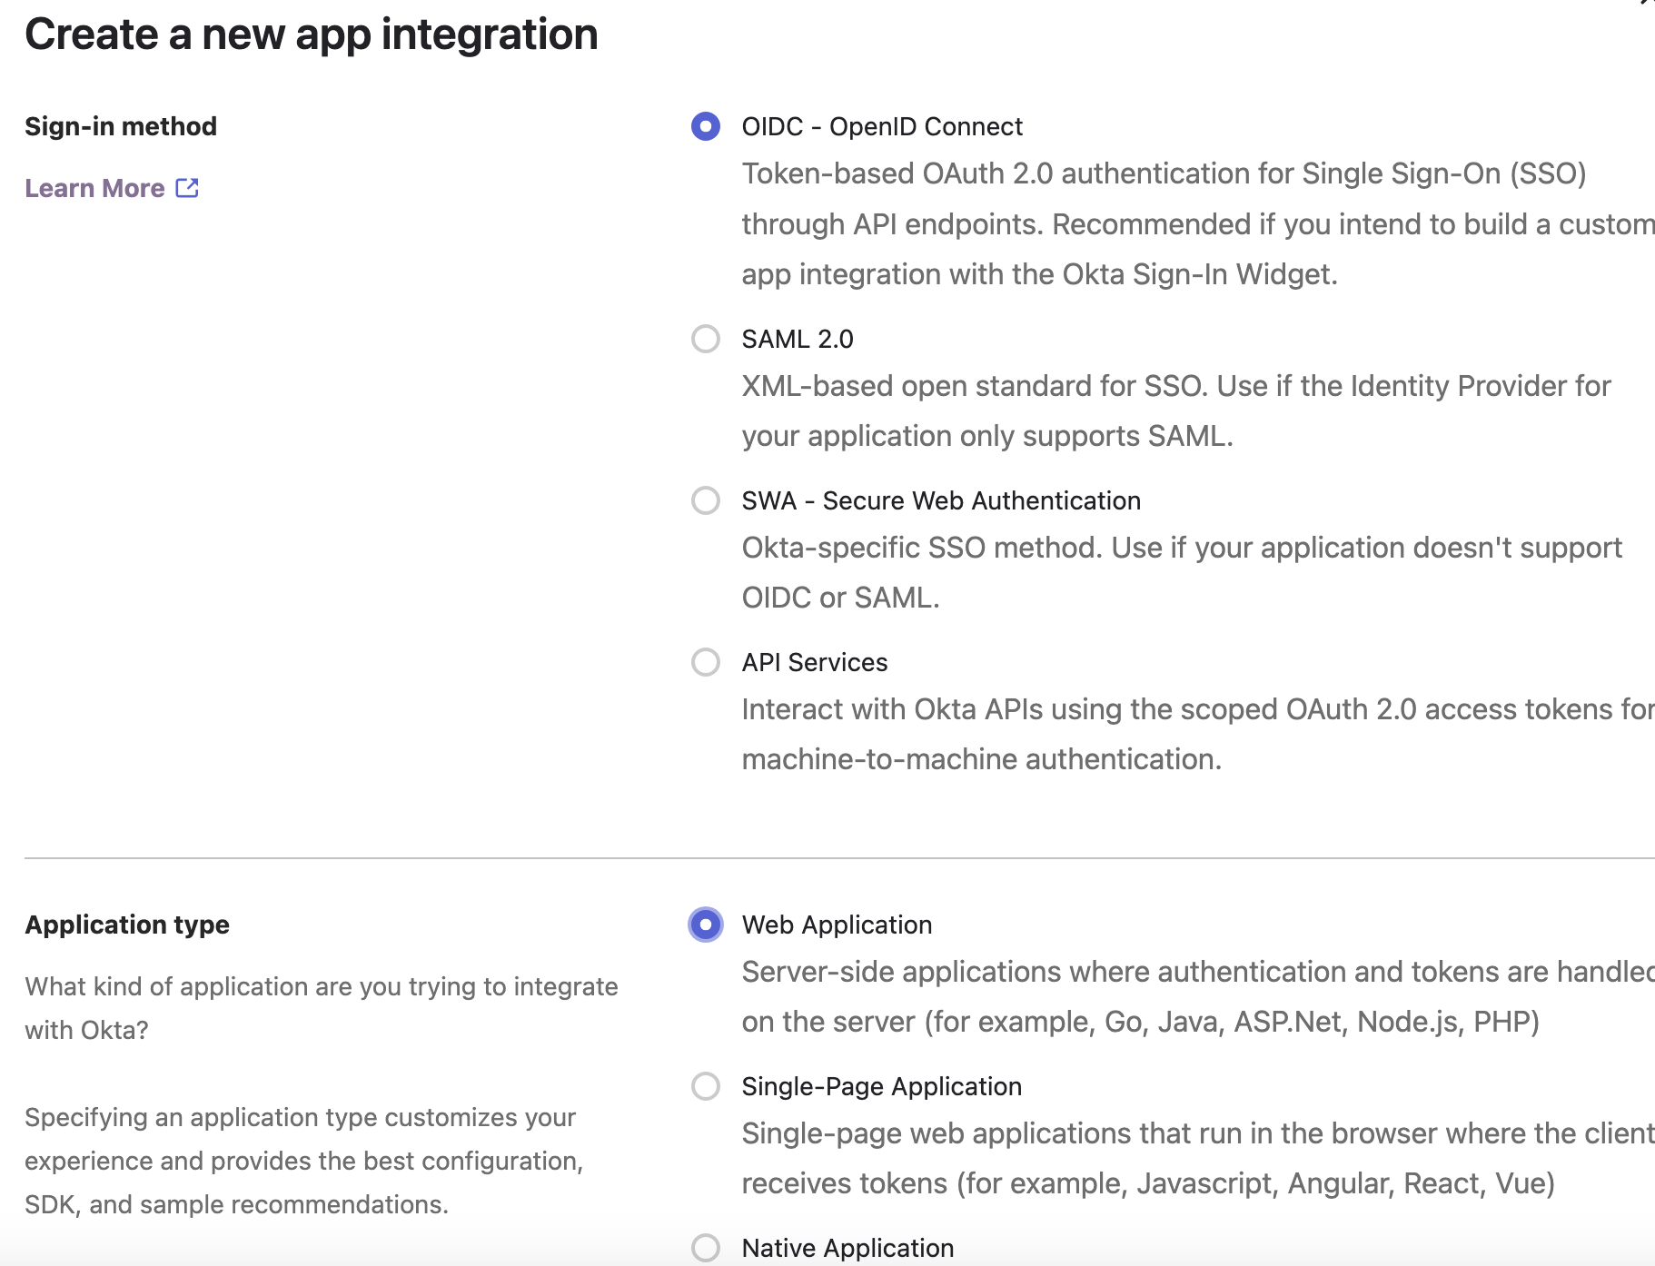Click the "SAML 2.0" label text
The image size is (1655, 1266).
[798, 339]
